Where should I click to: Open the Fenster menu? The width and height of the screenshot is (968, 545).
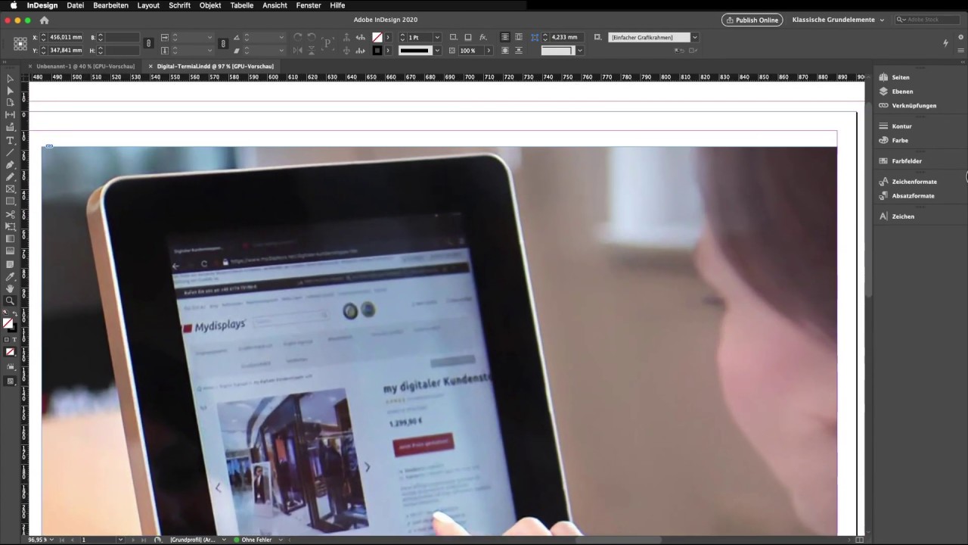(309, 5)
